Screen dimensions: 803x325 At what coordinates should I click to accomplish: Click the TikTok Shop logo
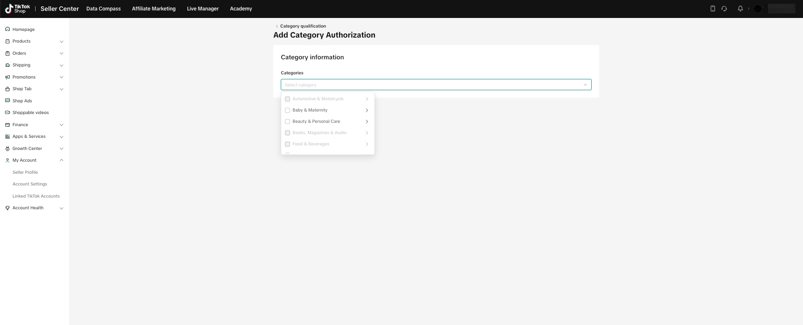[x=17, y=9]
